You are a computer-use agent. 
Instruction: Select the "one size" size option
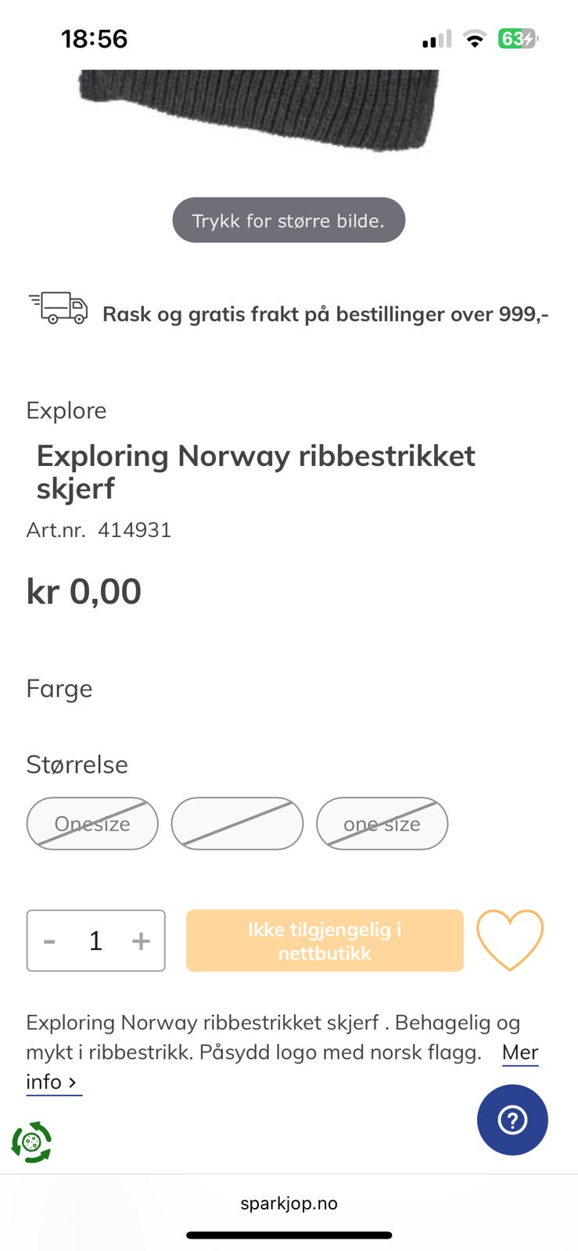point(382,824)
